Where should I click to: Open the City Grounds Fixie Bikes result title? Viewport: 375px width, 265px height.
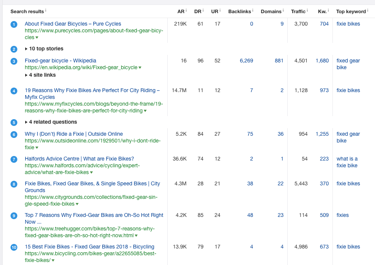(92, 187)
